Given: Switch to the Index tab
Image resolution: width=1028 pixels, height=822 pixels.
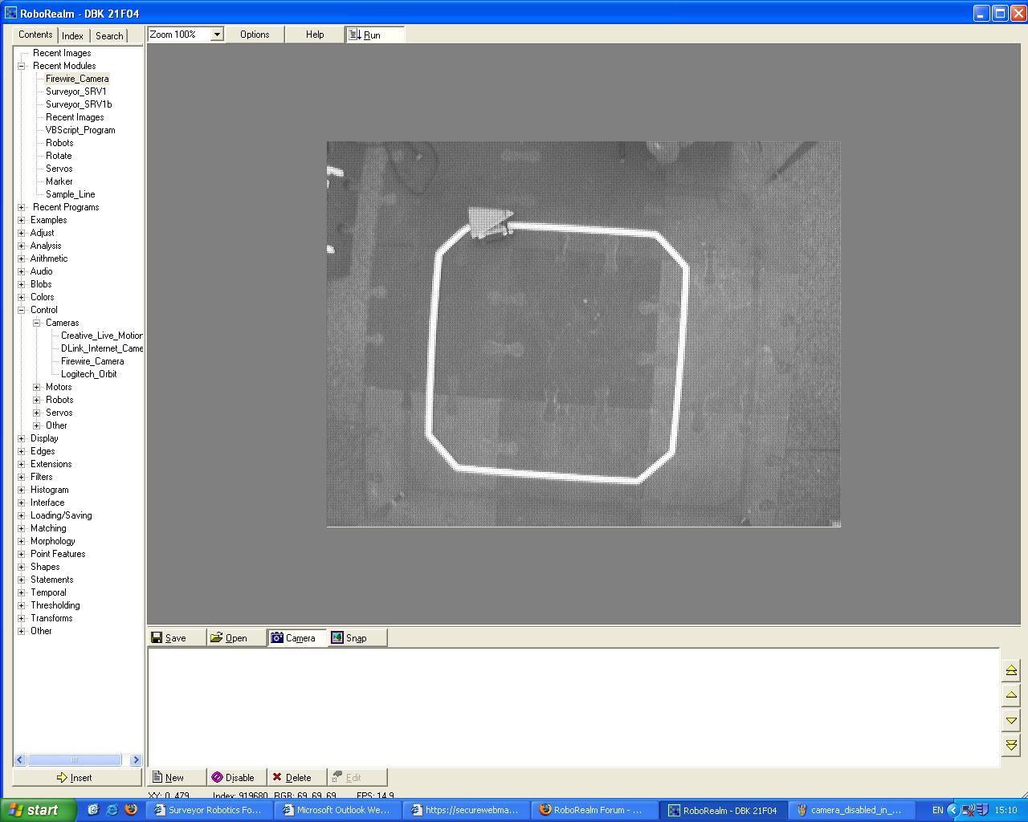Looking at the screenshot, I should (x=72, y=35).
